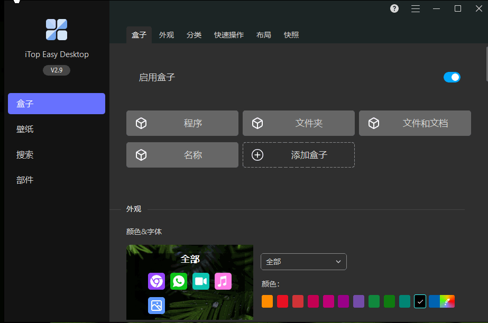The image size is (488, 323).
Task: Click the plus icon in 添加盒子
Action: click(x=257, y=155)
